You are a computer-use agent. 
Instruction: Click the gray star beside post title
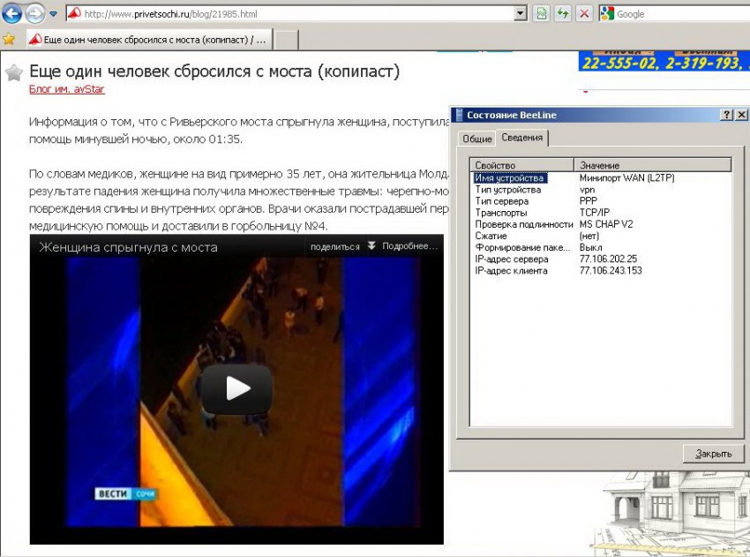click(14, 72)
